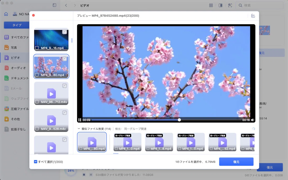Go back with the left chevron
Viewport: 288px width, 180px height.
tap(66, 5)
